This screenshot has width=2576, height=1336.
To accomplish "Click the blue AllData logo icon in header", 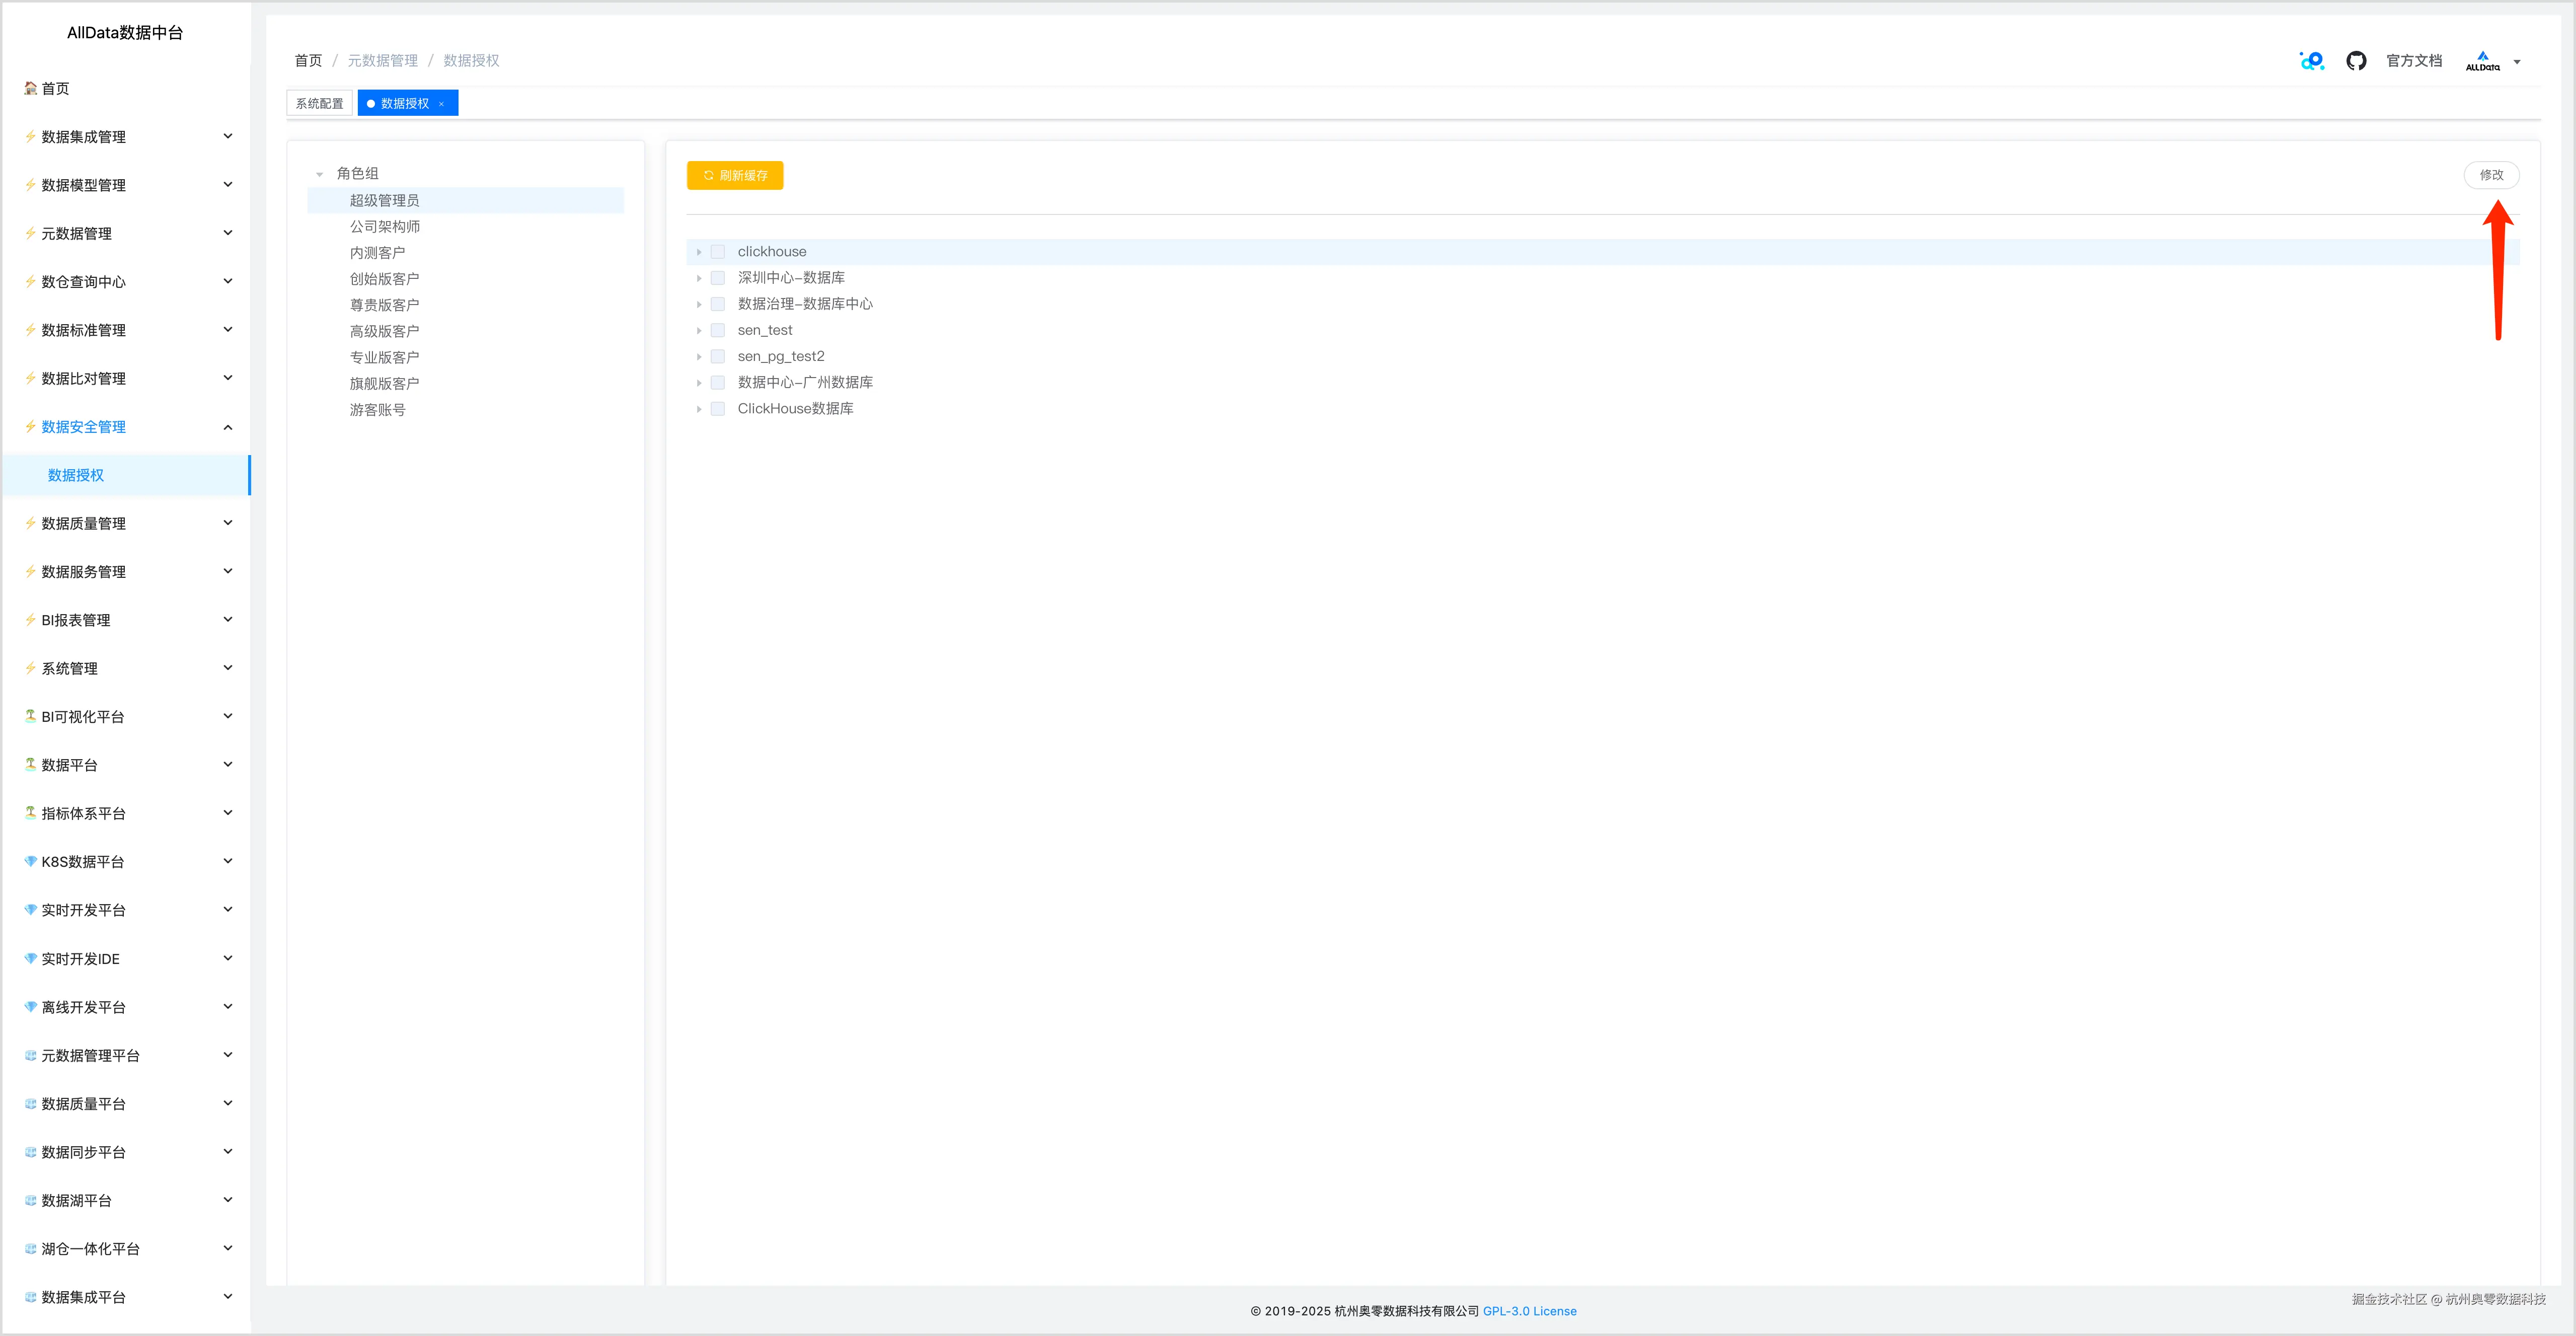I will click(x=2312, y=61).
